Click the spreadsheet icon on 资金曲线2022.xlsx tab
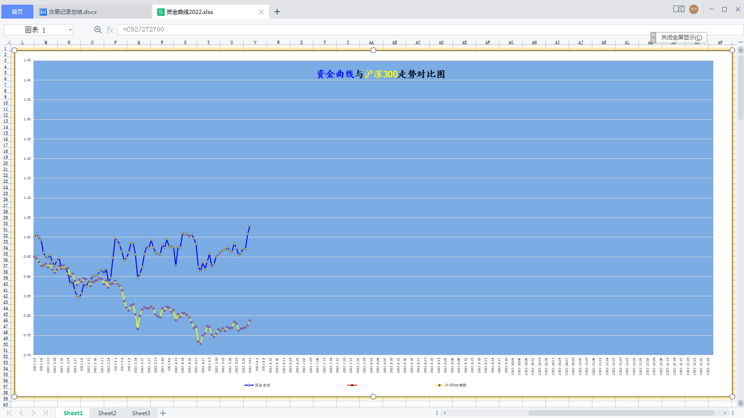The image size is (744, 418). 160,11
